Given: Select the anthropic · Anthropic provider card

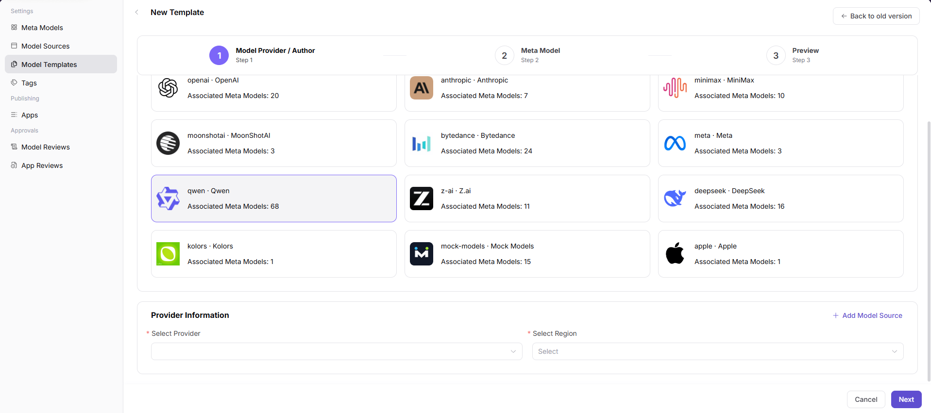Looking at the screenshot, I should [x=527, y=93].
